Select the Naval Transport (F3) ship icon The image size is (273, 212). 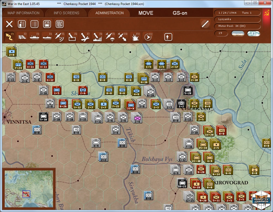(34, 37)
